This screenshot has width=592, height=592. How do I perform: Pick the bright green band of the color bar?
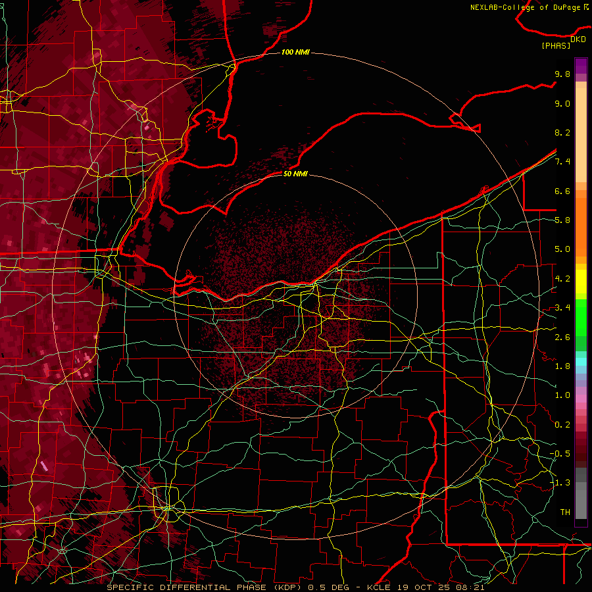(x=581, y=317)
